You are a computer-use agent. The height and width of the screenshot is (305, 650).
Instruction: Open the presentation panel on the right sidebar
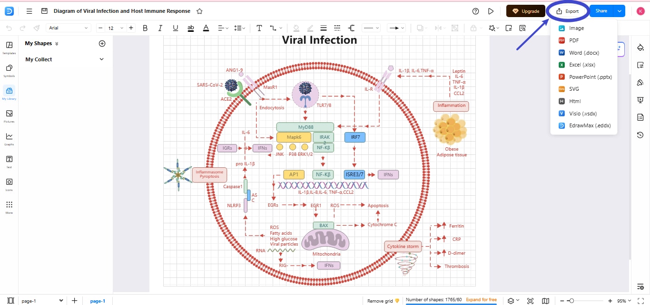pos(640,100)
